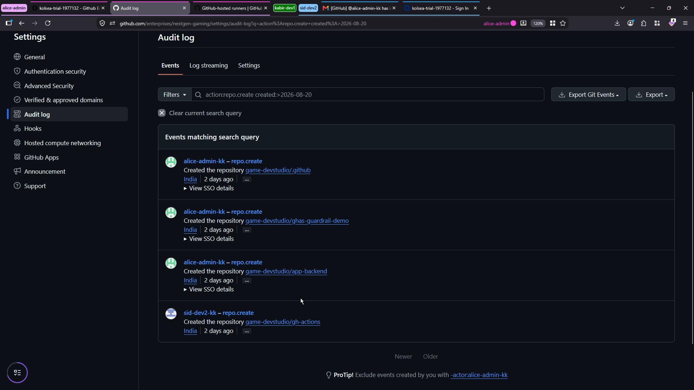Close the Audit log browser tab
The width and height of the screenshot is (694, 390).
pyautogui.click(x=184, y=8)
